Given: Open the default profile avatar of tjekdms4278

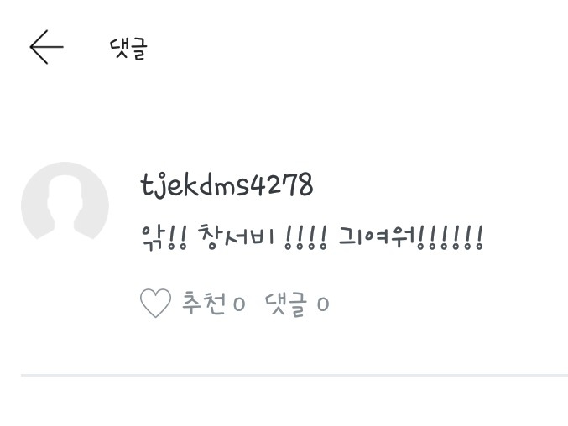Looking at the screenshot, I should coord(65,201).
